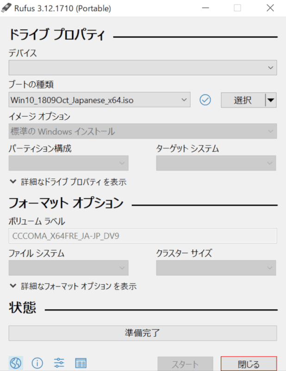Screen dimensions: 286x371
Task: Click the checksum checkmark icon
Action: 205,100
